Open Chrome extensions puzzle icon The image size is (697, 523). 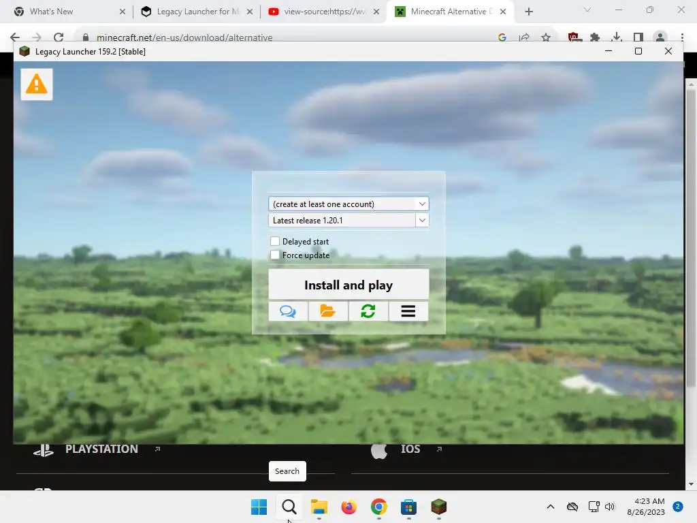[x=595, y=37]
